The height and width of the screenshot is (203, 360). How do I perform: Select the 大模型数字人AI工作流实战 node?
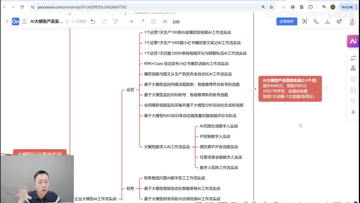pos(167,147)
